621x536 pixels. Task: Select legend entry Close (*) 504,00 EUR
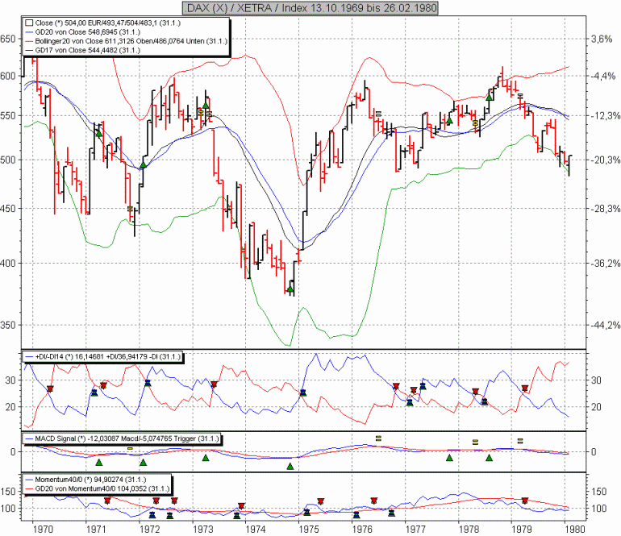(x=108, y=23)
